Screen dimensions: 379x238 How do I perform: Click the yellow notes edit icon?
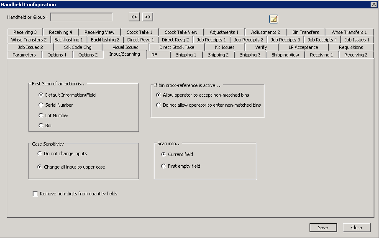tap(274, 19)
